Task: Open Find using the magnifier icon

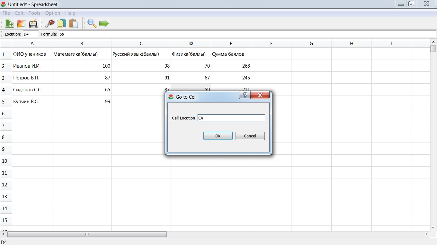Action: [x=92, y=23]
